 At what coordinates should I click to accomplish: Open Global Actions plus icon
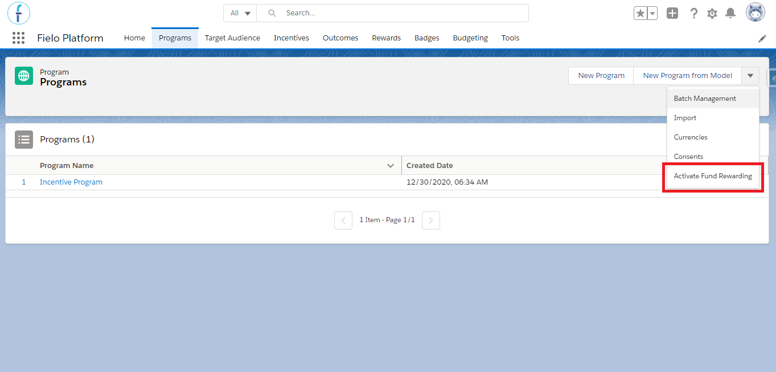pos(672,13)
